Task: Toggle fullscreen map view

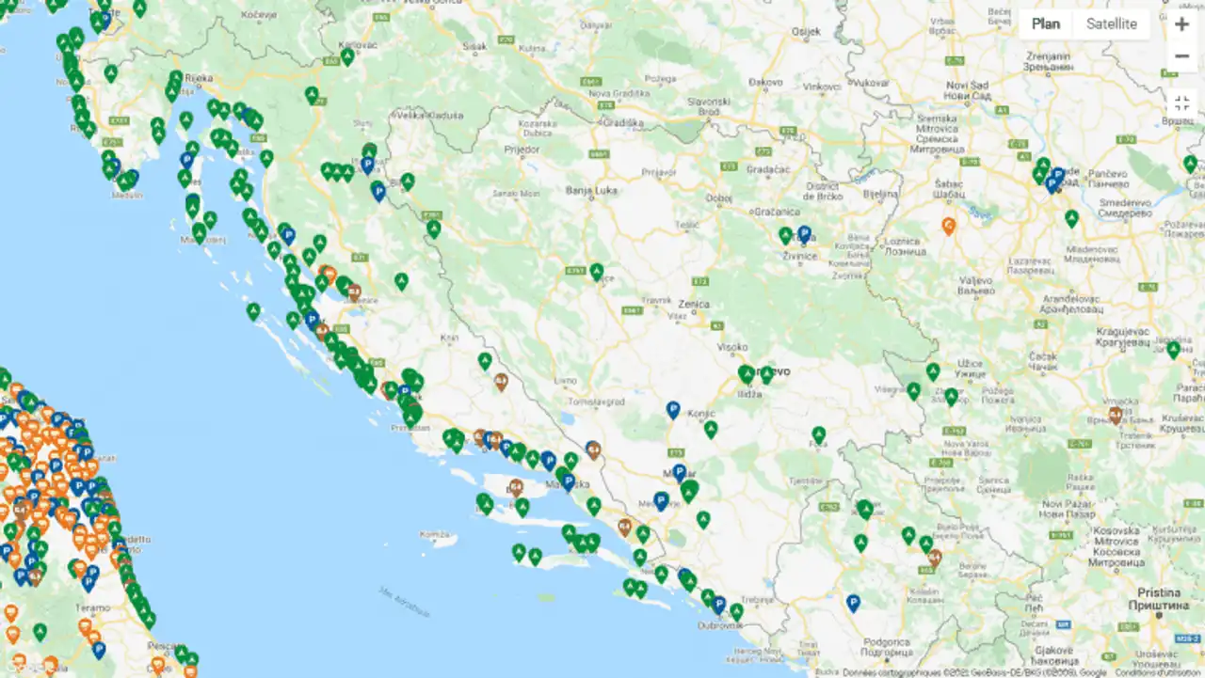Action: (1182, 103)
